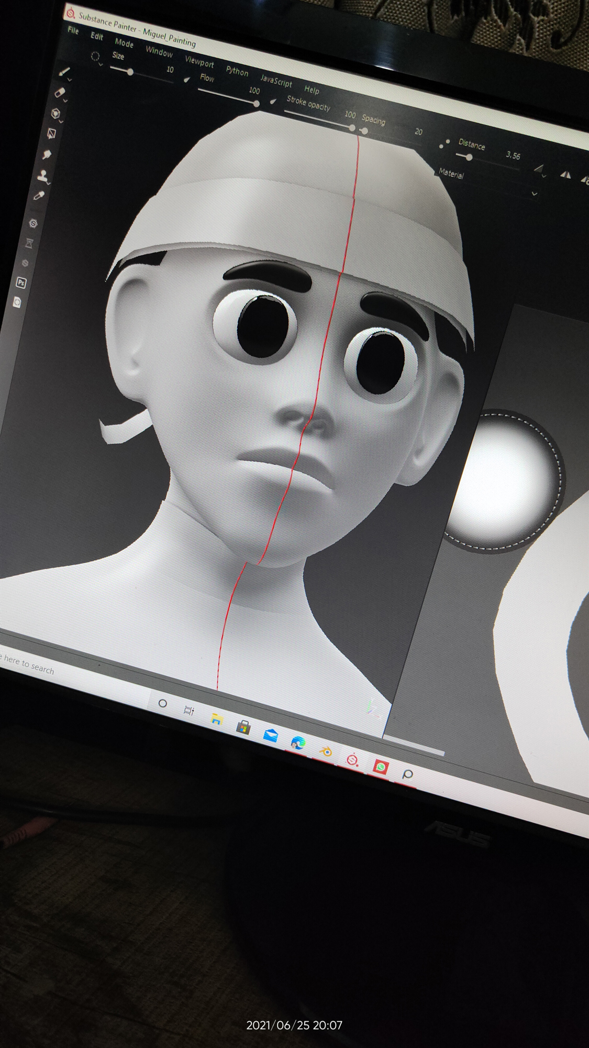Click the Photoshop export icon
Viewport: 589px width, 1048px height.
(x=21, y=283)
